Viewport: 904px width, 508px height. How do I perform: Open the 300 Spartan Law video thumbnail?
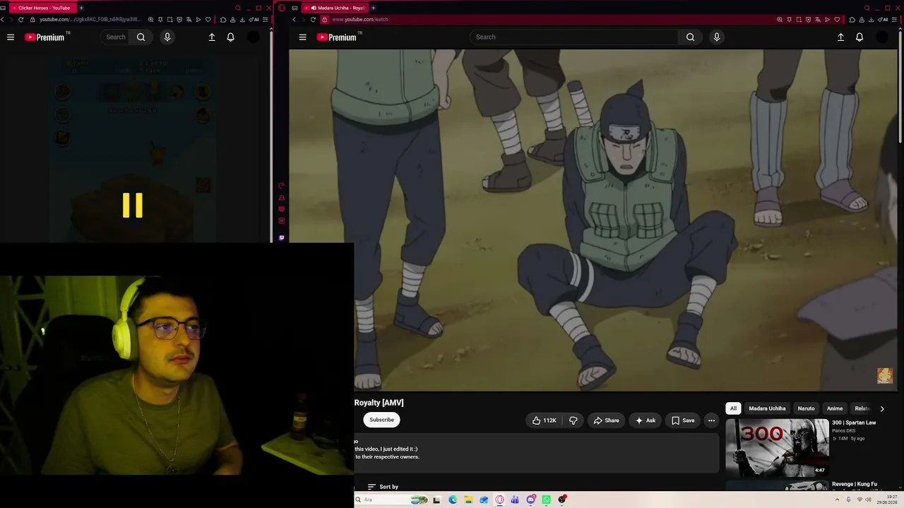777,447
